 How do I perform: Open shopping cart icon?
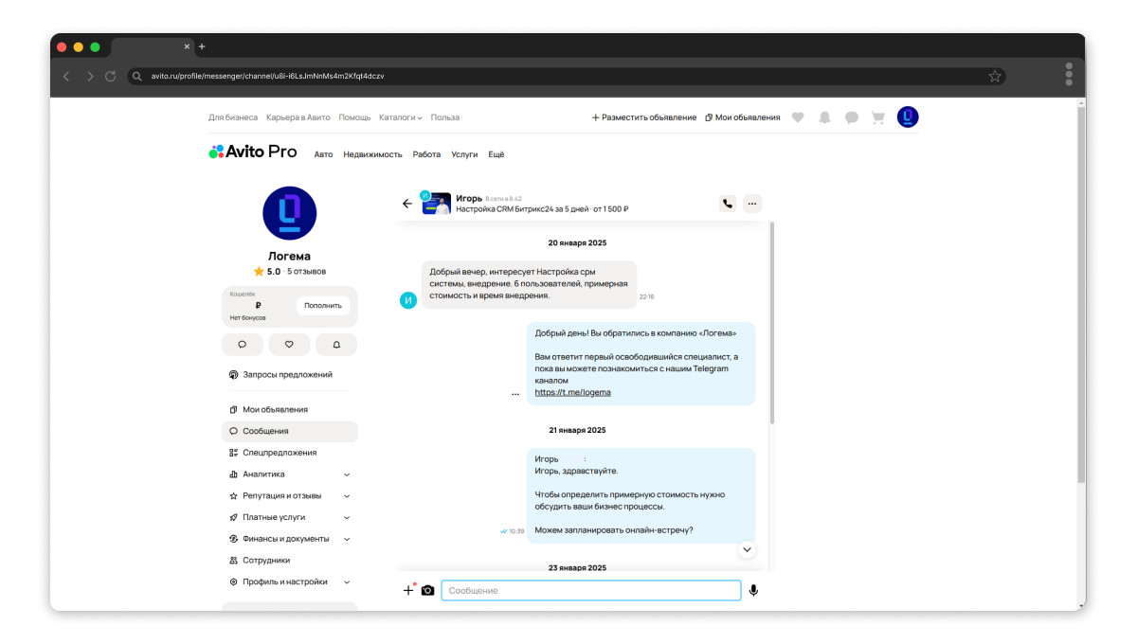point(878,117)
